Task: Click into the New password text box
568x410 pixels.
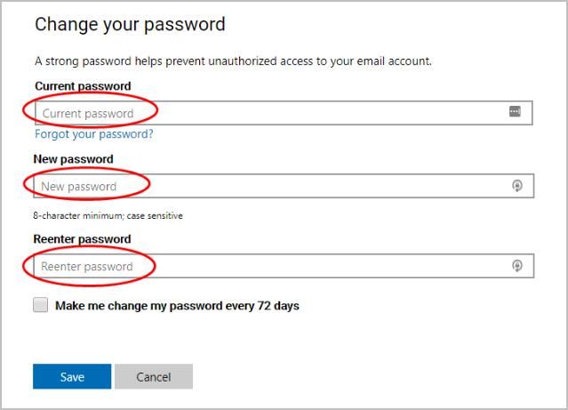Action: pos(267,186)
